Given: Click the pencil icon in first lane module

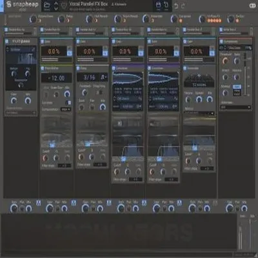Looking at the screenshot, I should pyautogui.click(x=34, y=50).
